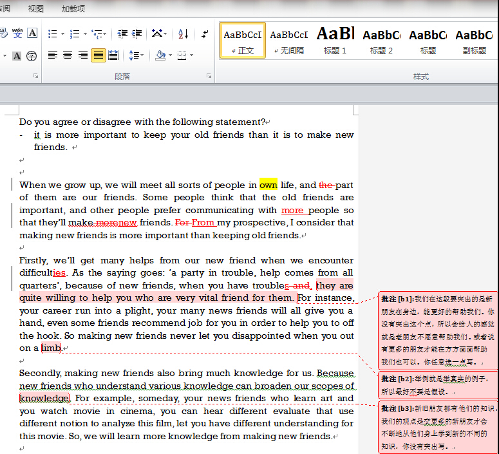Click the inserted red word 'more' before 'people'
This screenshot has height=454, width=499.
[292, 210]
